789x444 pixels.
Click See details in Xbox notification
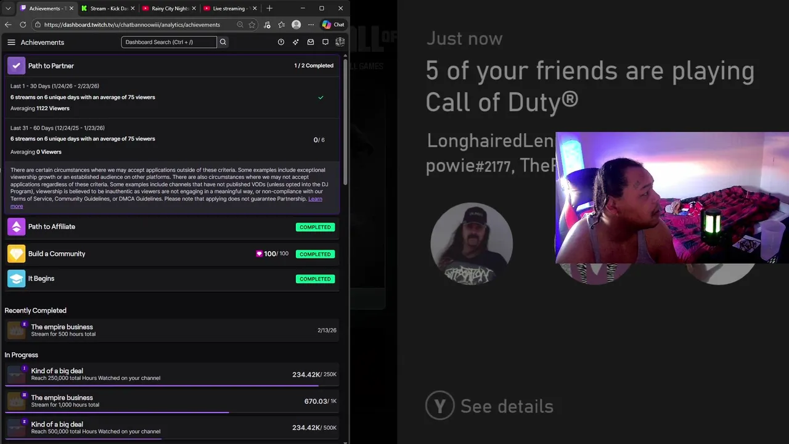coord(489,406)
